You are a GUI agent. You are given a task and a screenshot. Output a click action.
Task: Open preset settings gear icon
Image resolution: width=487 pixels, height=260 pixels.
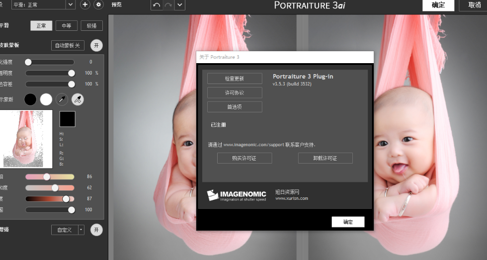(x=98, y=5)
